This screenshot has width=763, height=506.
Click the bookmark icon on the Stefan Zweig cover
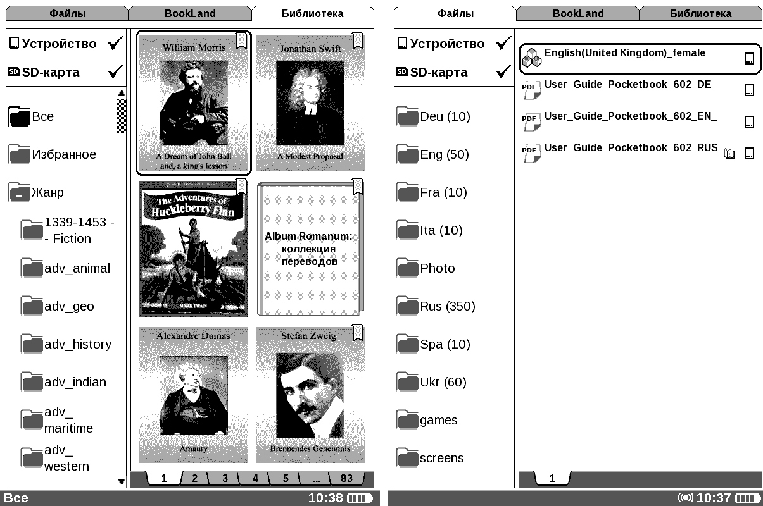coord(358,333)
